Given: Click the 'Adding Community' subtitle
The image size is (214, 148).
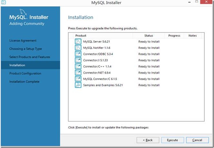Looking at the screenshot, I should [27, 24].
